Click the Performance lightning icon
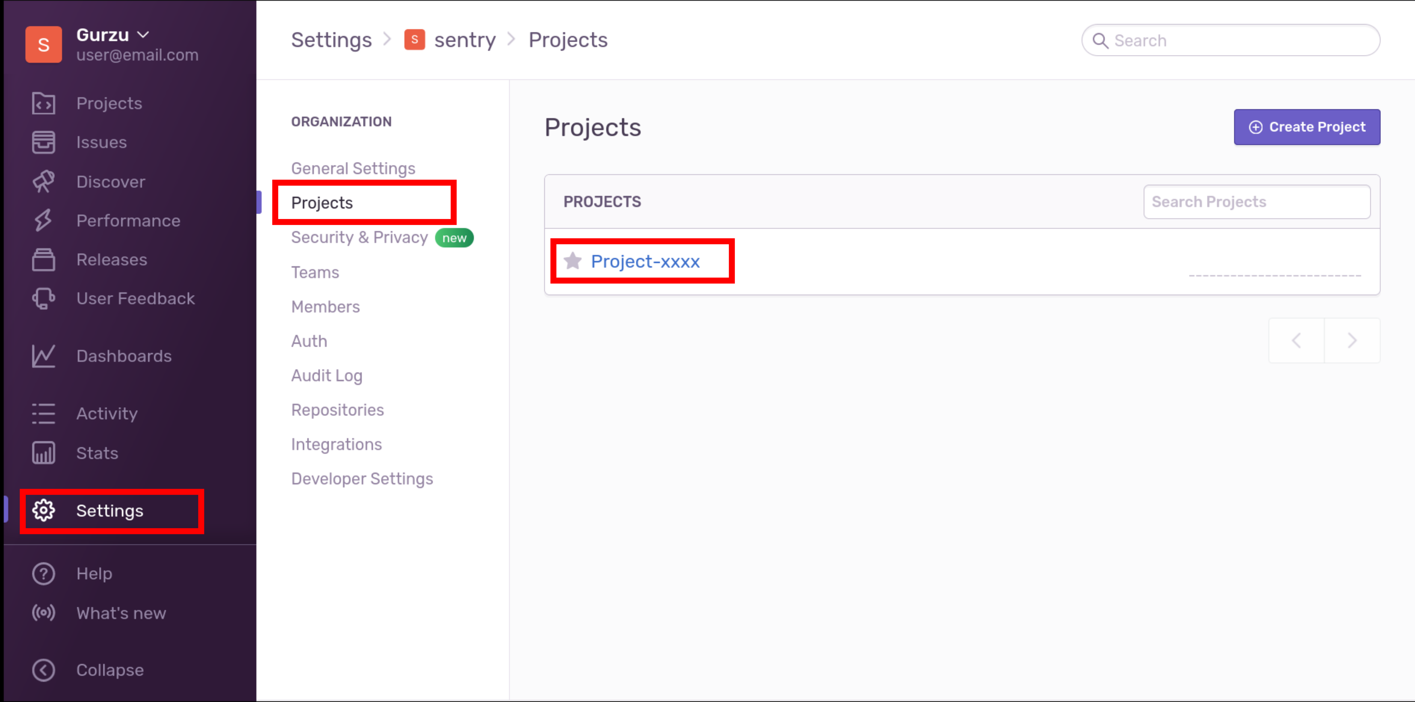This screenshot has height=702, width=1415. [44, 221]
